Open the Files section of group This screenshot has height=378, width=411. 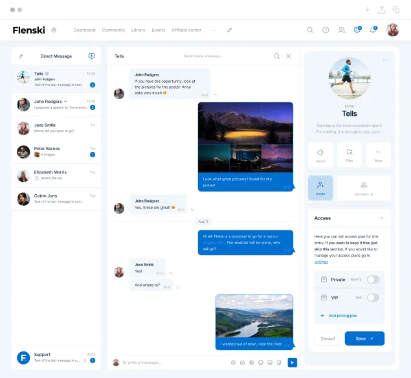point(350,155)
